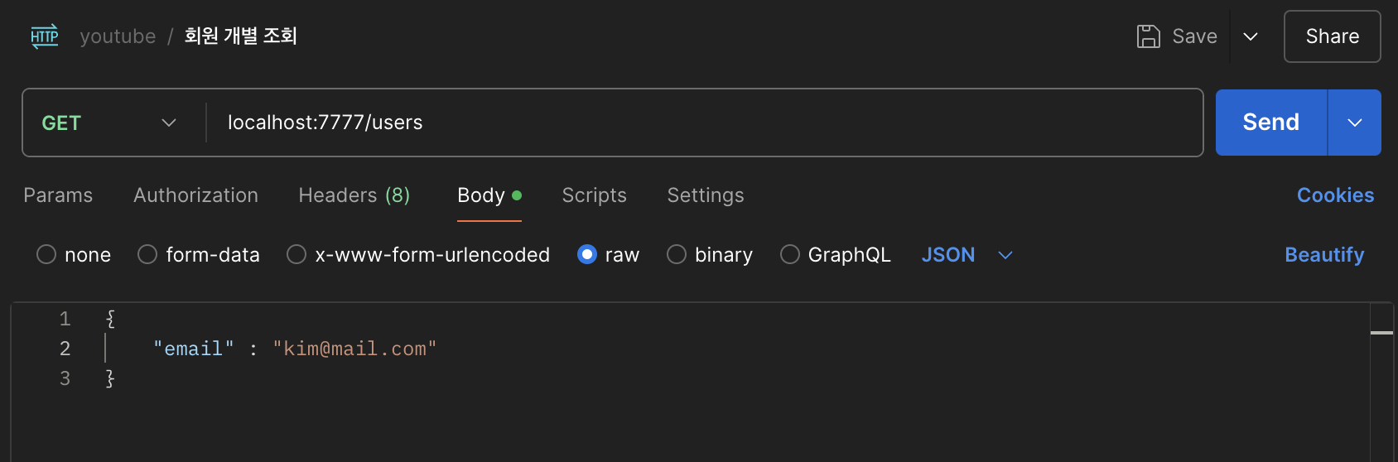Click the Share button
Screen dimensions: 1398x462
click(x=1332, y=36)
